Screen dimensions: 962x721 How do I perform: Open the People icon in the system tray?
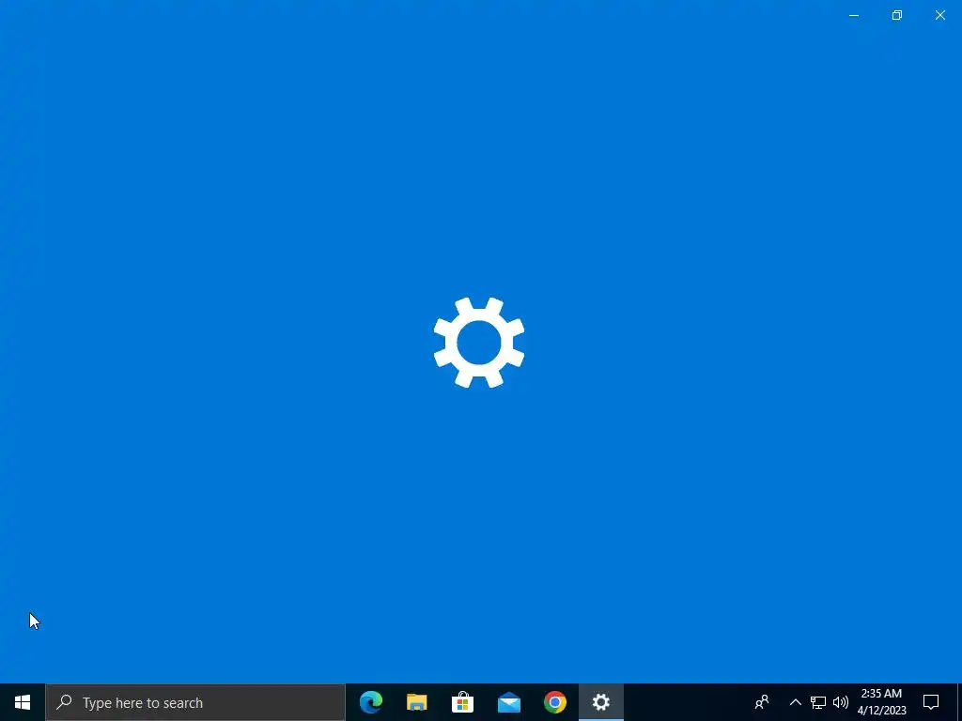761,702
